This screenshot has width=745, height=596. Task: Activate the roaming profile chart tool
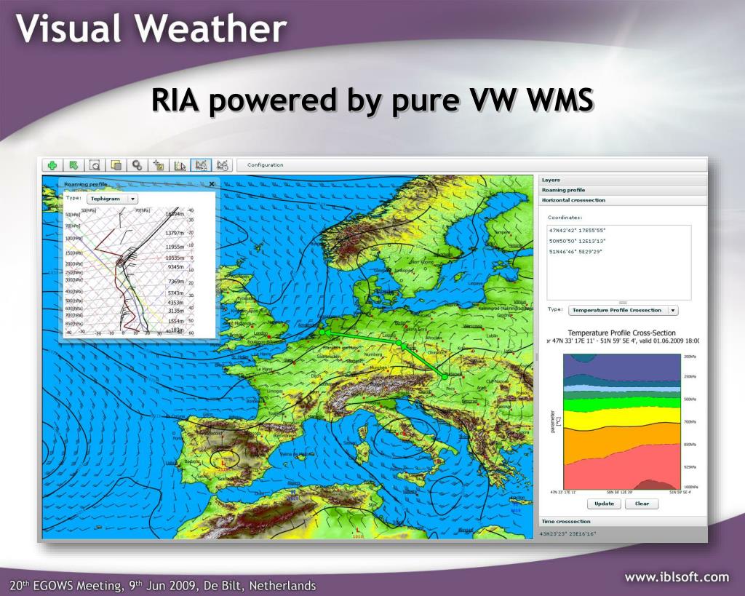[180, 165]
